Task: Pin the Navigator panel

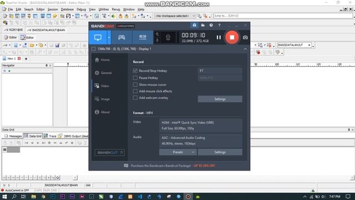Action: point(47,66)
